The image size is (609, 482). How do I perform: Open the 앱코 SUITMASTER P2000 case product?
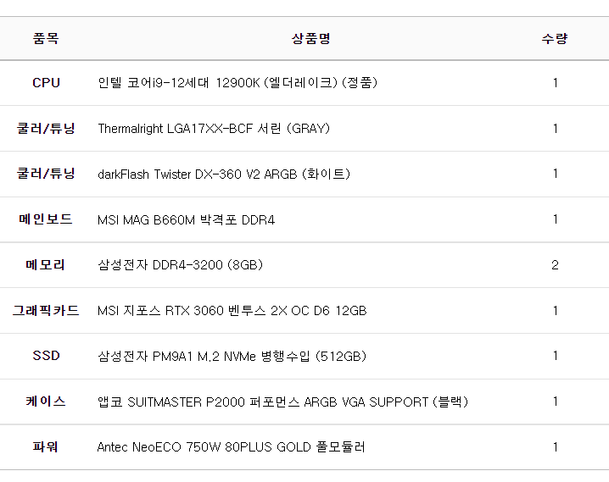(x=282, y=402)
